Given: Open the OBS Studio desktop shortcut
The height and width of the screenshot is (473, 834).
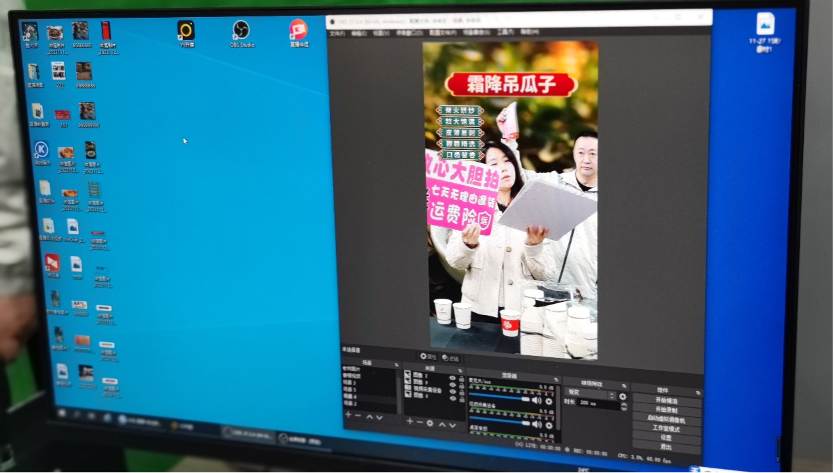Looking at the screenshot, I should 241,33.
